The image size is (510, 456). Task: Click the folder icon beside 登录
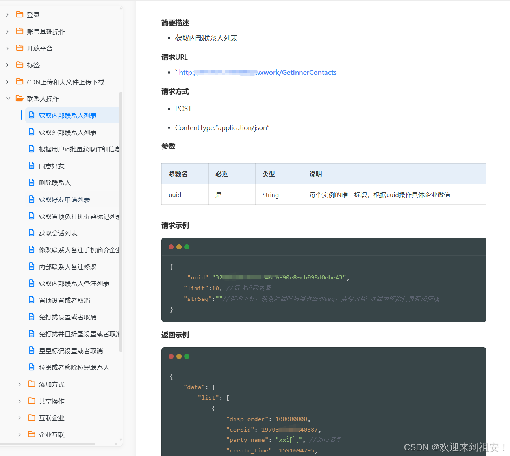[20, 15]
